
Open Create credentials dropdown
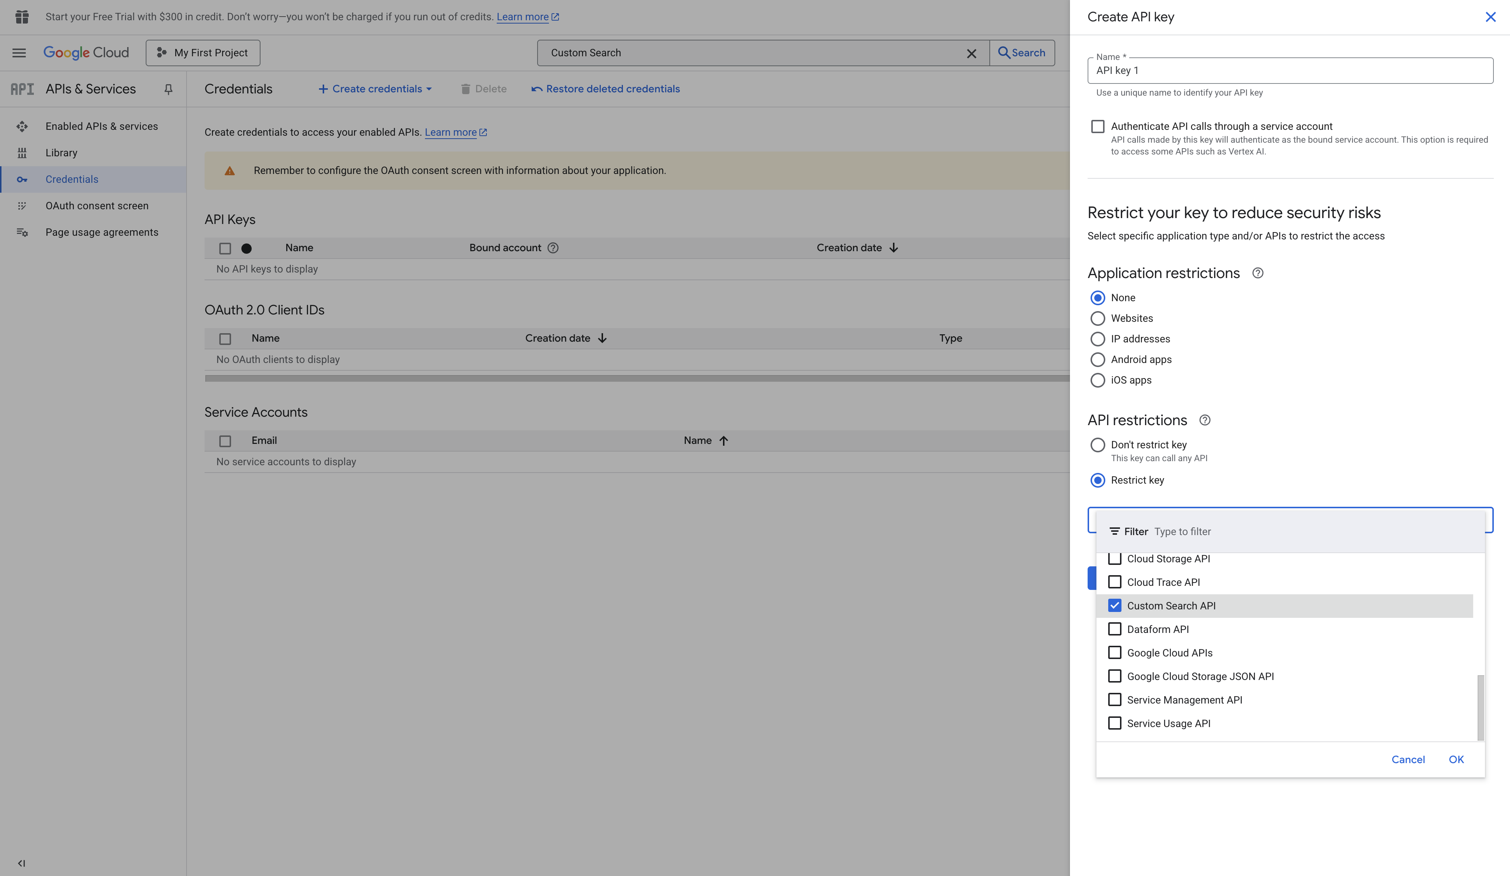pyautogui.click(x=375, y=89)
